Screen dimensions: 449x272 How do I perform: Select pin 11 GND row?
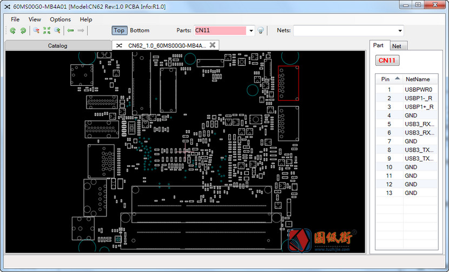[407, 176]
